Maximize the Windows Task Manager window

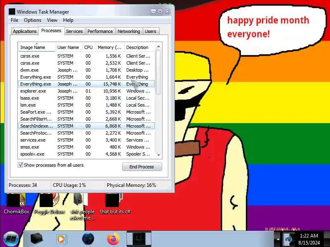pos(160,12)
